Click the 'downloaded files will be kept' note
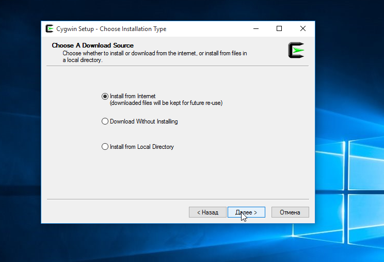The width and height of the screenshot is (384, 262). (166, 103)
